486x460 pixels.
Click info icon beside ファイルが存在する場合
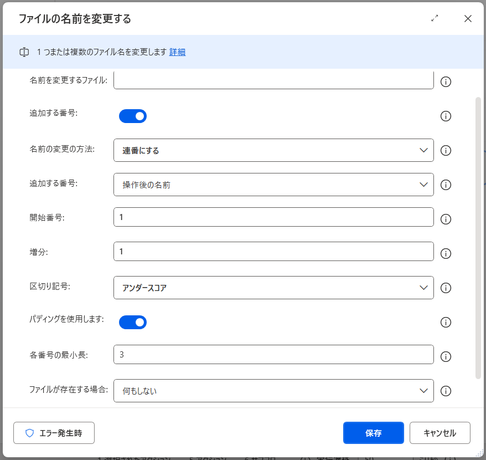tap(446, 391)
